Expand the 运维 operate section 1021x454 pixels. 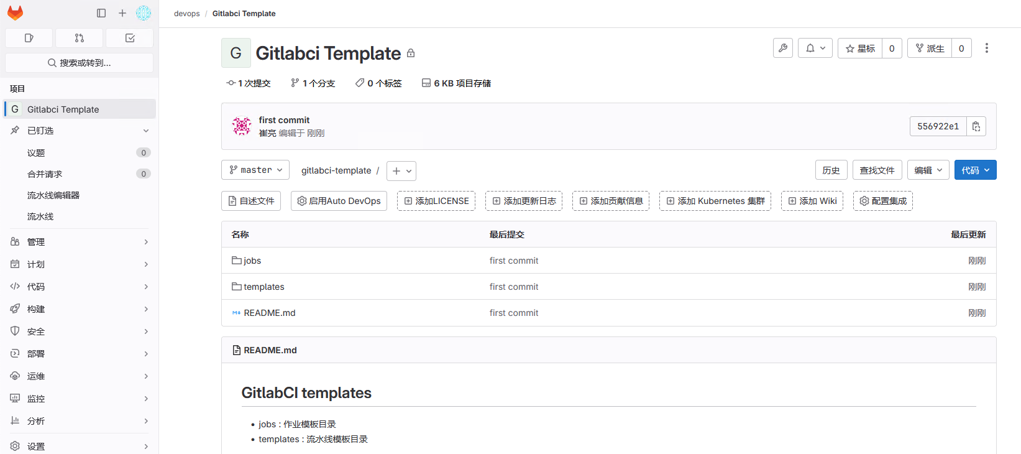coord(80,376)
